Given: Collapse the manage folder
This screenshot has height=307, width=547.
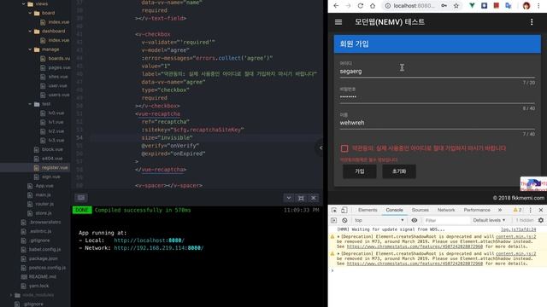Looking at the screenshot, I should click(30, 49).
